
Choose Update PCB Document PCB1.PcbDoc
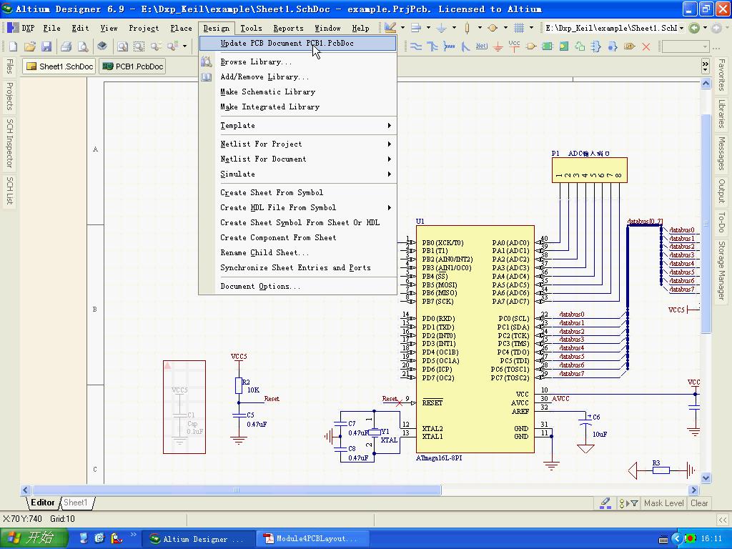click(x=298, y=43)
